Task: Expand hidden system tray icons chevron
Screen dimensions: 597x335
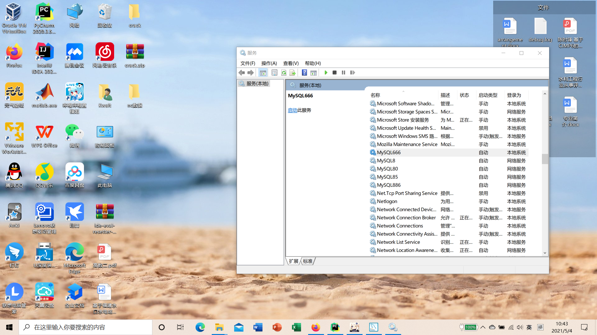Action: (483, 327)
